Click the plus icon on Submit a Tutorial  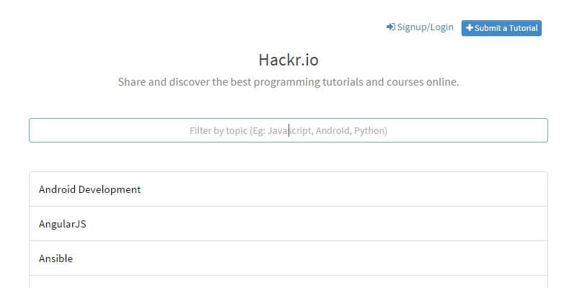click(x=470, y=28)
